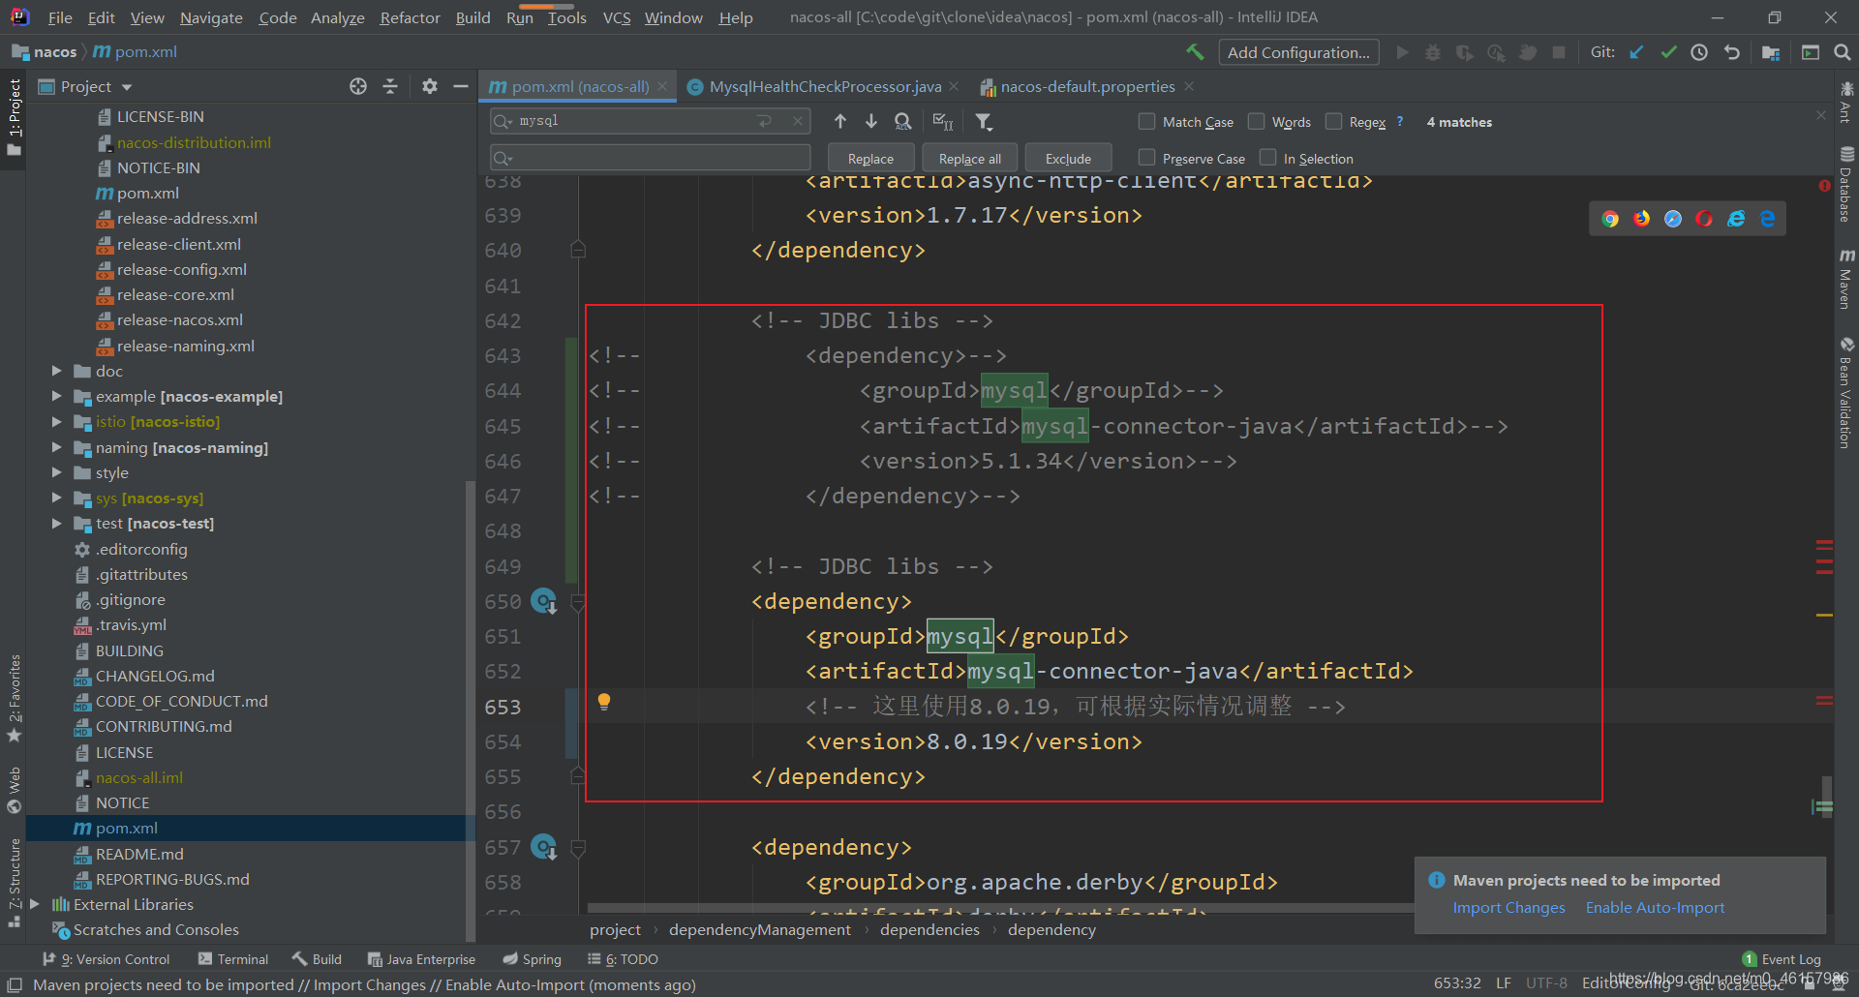Screen dimensions: 1859x997
Task: Click Import Changes link
Action: coord(1509,908)
